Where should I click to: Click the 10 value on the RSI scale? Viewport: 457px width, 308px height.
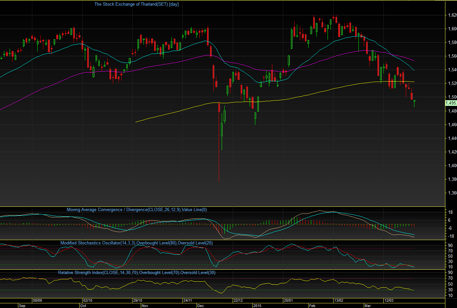(x=450, y=295)
